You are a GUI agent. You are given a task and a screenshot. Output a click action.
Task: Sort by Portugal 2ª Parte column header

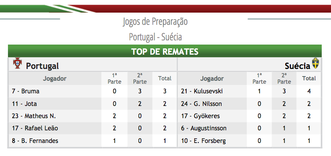(x=140, y=79)
